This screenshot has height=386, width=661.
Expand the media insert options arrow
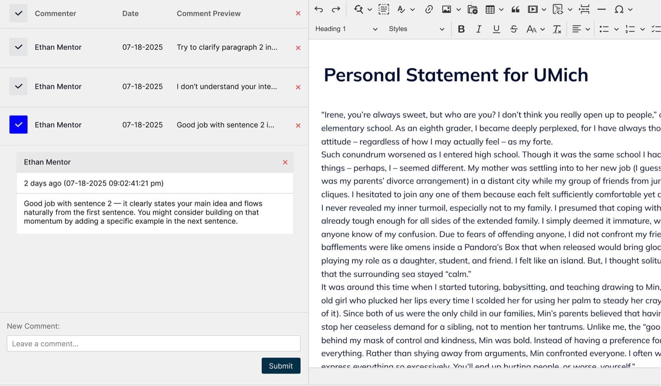coord(544,9)
